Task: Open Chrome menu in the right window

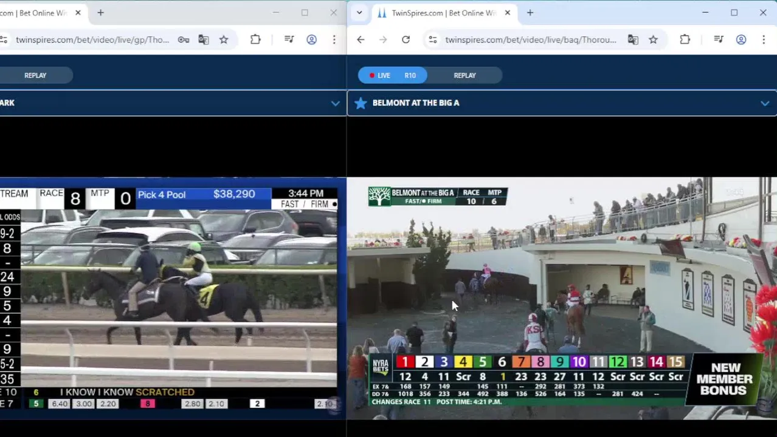Action: click(764, 39)
